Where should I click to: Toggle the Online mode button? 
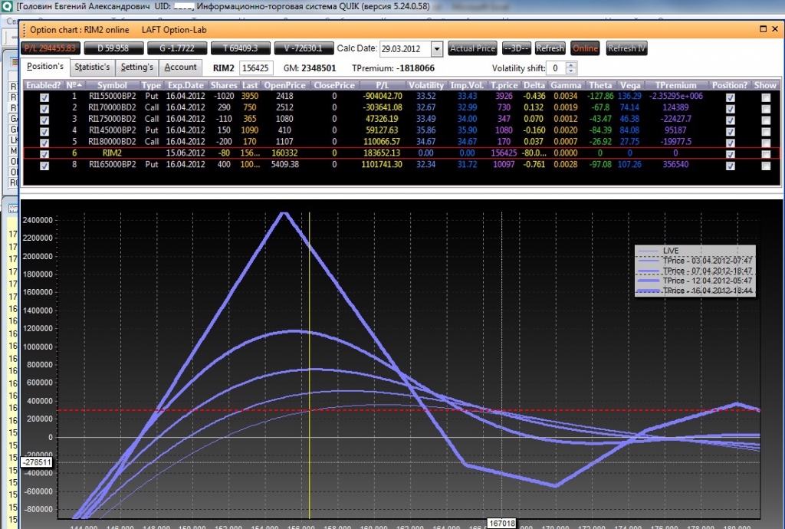pyautogui.click(x=585, y=48)
